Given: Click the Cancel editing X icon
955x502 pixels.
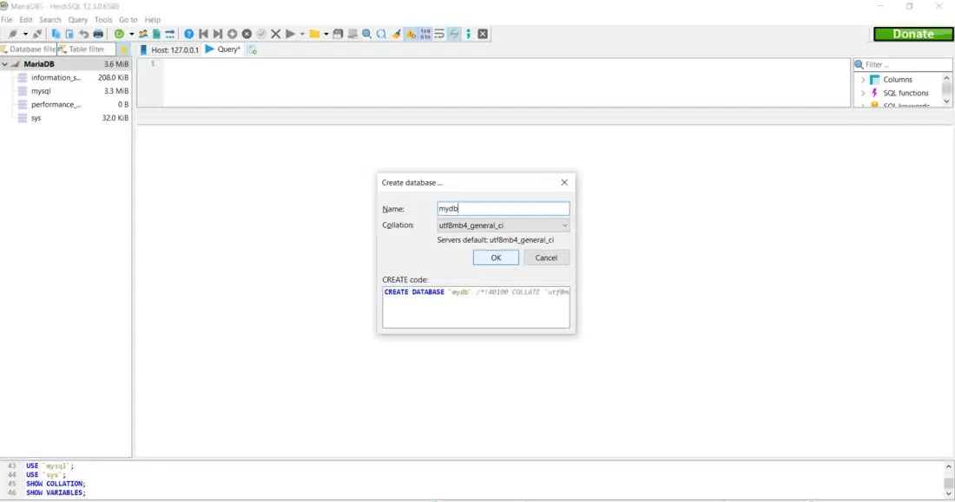Looking at the screenshot, I should tap(276, 34).
